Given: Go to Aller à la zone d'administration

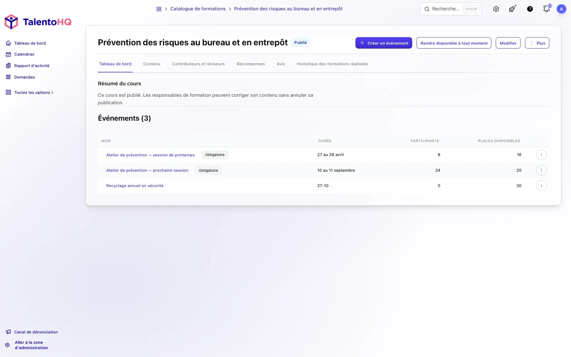Looking at the screenshot, I should pyautogui.click(x=31, y=345).
